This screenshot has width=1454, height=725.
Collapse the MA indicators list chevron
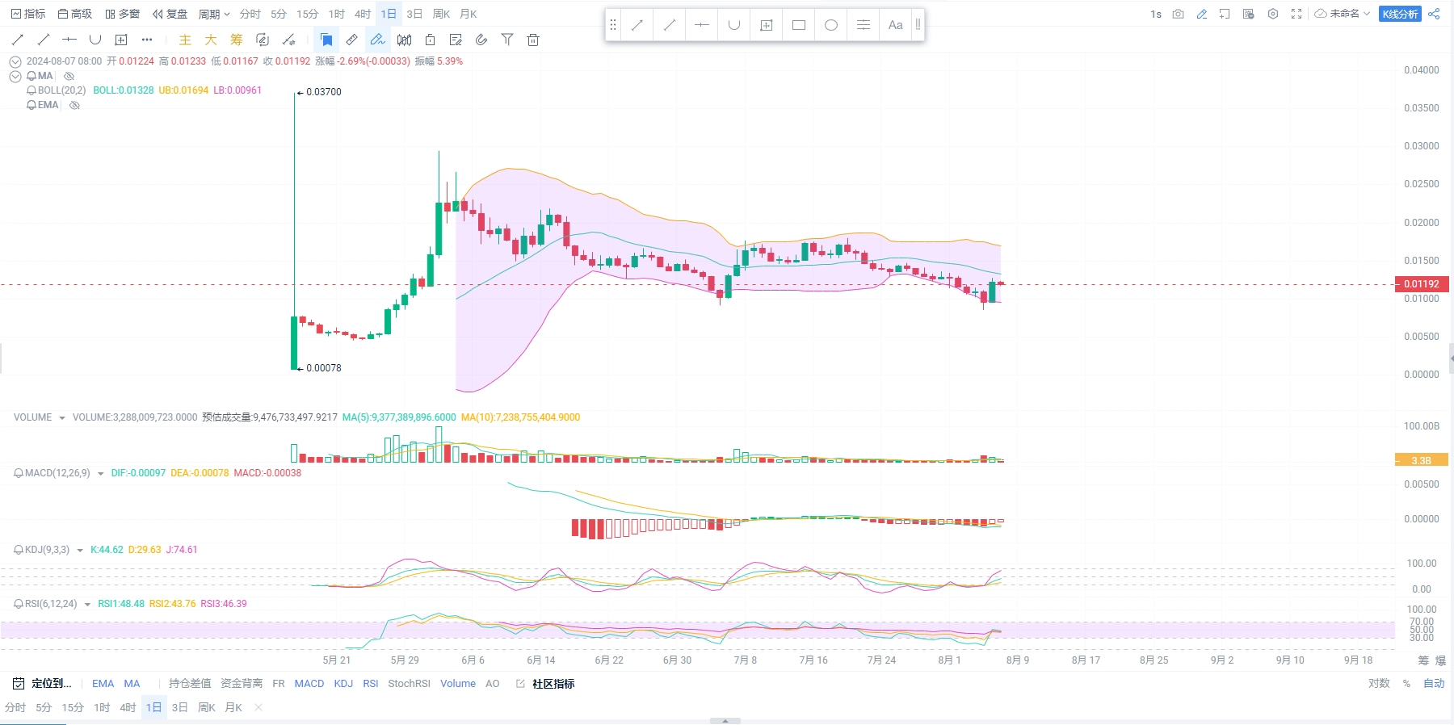point(15,77)
